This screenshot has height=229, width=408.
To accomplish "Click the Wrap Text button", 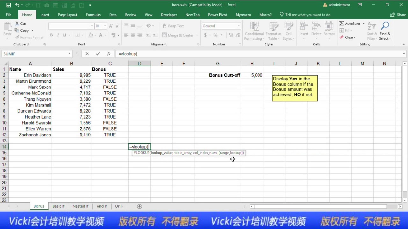I will coord(173,26).
